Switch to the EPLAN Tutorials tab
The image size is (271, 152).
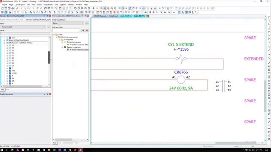point(100,16)
